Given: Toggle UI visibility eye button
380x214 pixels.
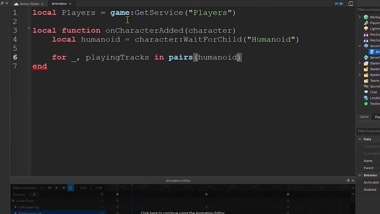Looking at the screenshot, I should pyautogui.click(x=339, y=4).
